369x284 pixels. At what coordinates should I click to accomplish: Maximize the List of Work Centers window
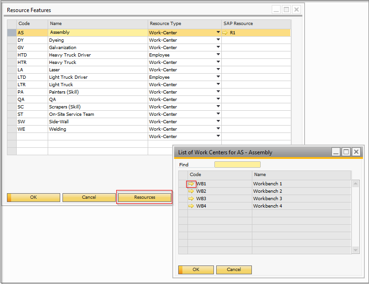[x=346, y=152]
